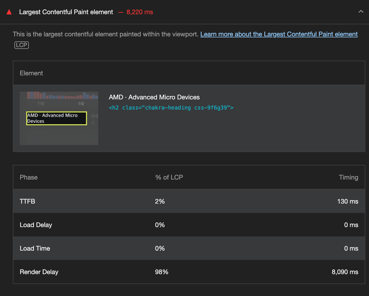Click the Load Time 0% value
Viewport: 369px width, 296px height.
(160, 248)
